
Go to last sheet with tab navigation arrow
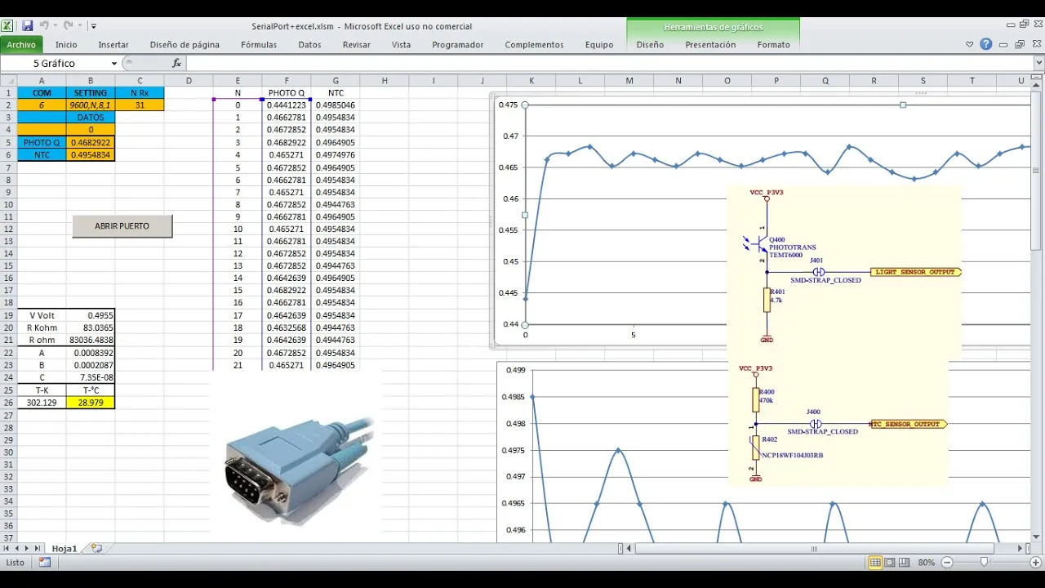tap(38, 549)
